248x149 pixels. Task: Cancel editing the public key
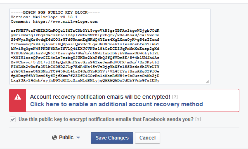click(147, 138)
